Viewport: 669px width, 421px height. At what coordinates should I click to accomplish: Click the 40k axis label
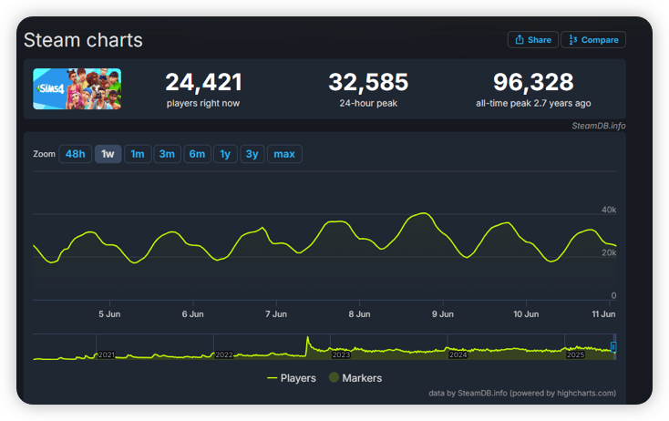(609, 210)
